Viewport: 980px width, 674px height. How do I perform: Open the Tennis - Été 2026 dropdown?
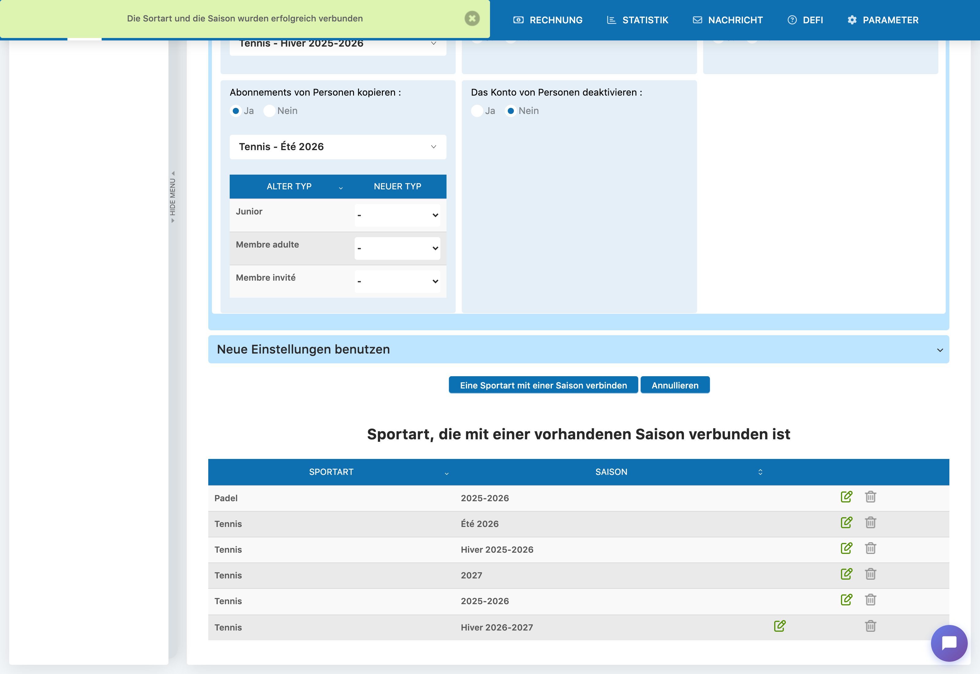click(337, 147)
